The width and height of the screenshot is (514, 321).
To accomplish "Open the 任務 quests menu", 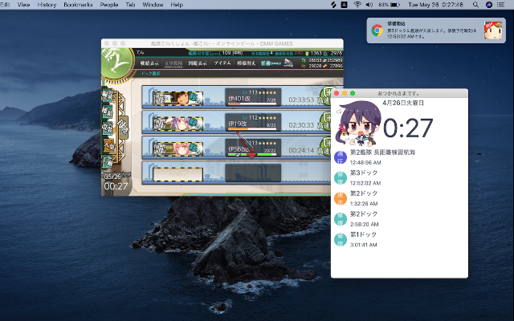I will (271, 63).
